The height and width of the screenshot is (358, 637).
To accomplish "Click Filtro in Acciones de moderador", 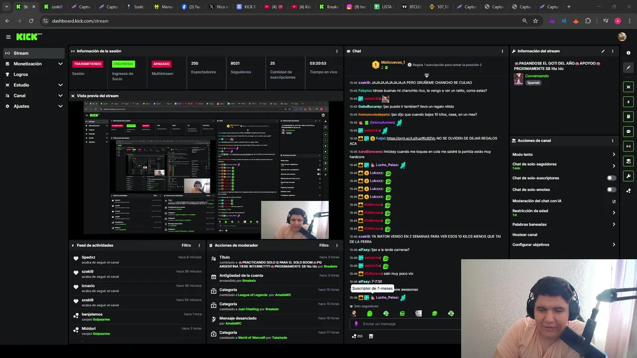I will point(324,245).
